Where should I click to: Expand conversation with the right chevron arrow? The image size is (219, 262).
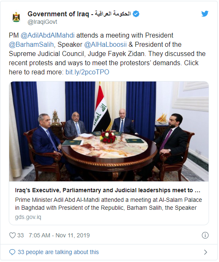coord(206,252)
